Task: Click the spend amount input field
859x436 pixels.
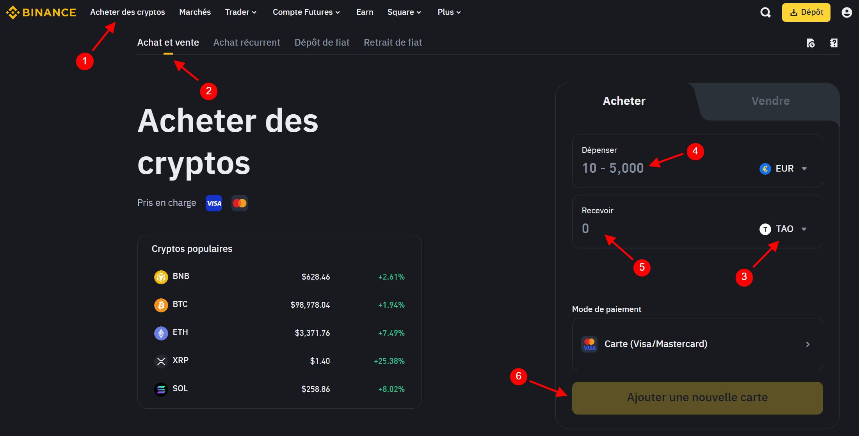Action: 612,168
